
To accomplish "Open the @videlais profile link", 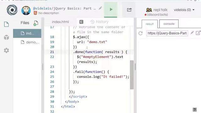I will (x=42, y=8).
